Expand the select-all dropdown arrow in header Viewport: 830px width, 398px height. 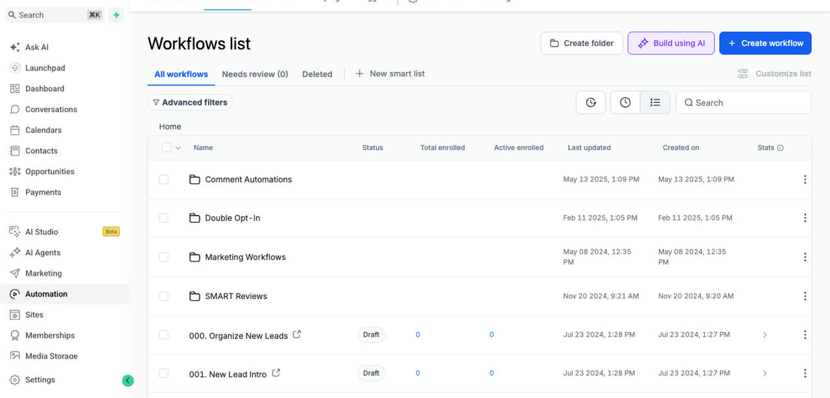(x=178, y=148)
